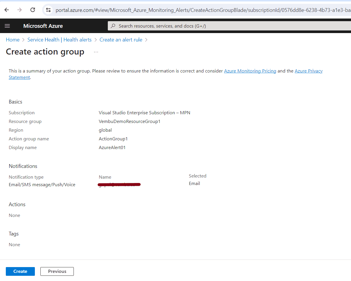Screen dimensions: 351x281
Task: Select the AzureAlert01 value
Action: [112, 148]
